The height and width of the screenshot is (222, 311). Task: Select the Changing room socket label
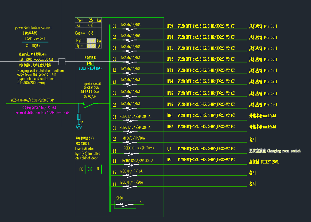pos(275,151)
